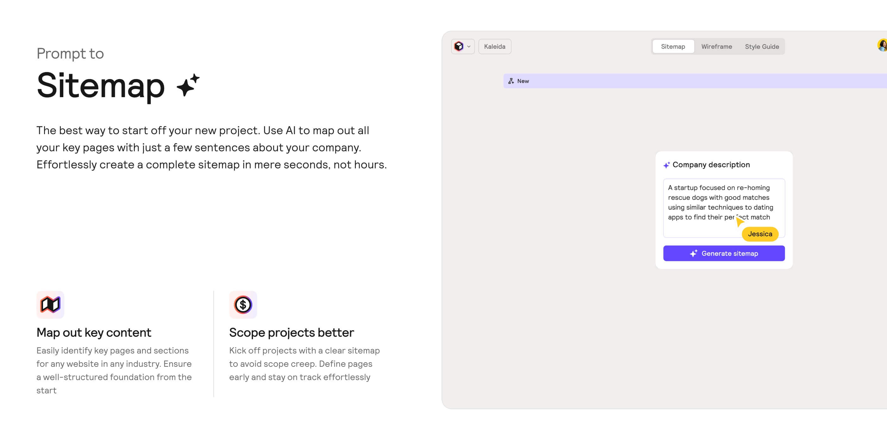Open the Style Guide tab
This screenshot has height=431, width=887.
(762, 47)
